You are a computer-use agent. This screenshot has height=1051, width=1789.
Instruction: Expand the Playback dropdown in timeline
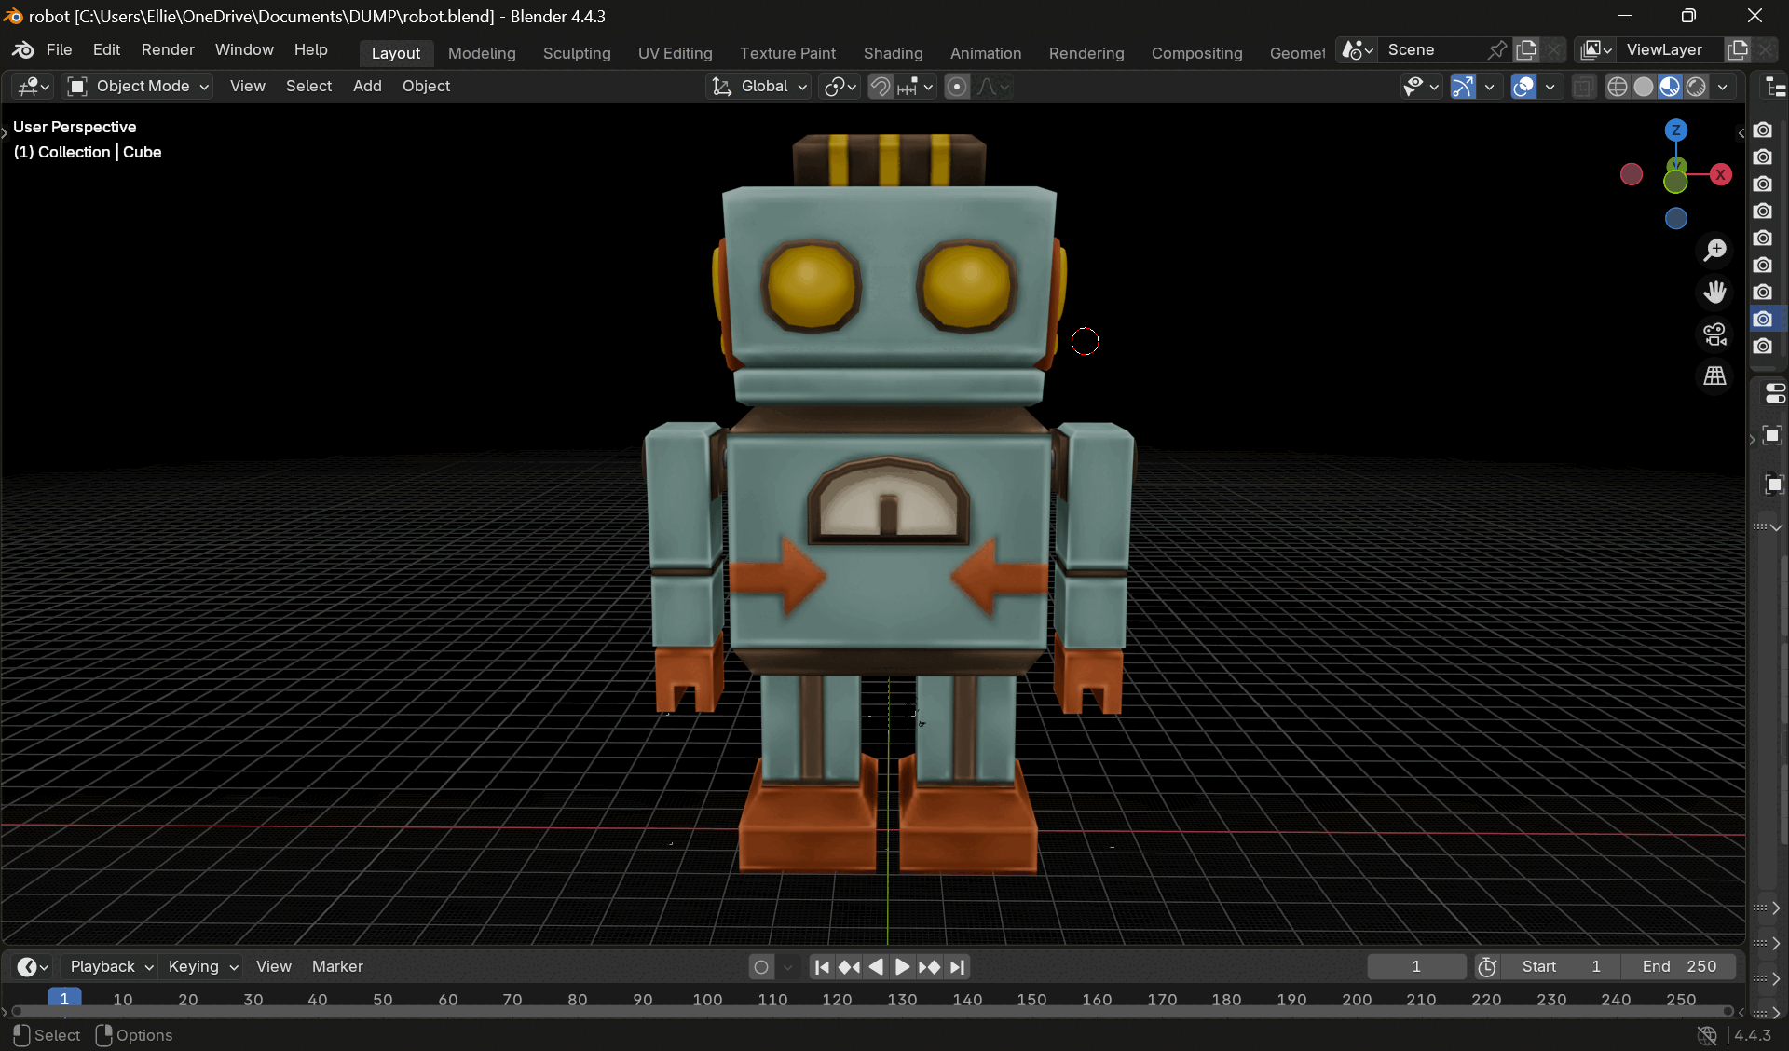pos(111,966)
